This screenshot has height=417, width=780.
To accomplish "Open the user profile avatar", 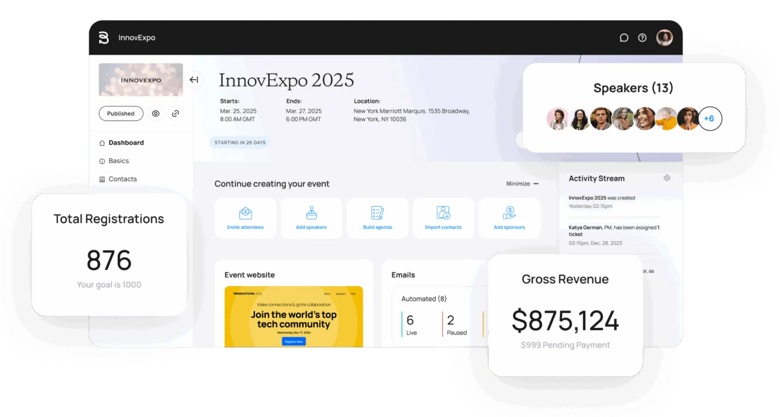I will coord(664,38).
